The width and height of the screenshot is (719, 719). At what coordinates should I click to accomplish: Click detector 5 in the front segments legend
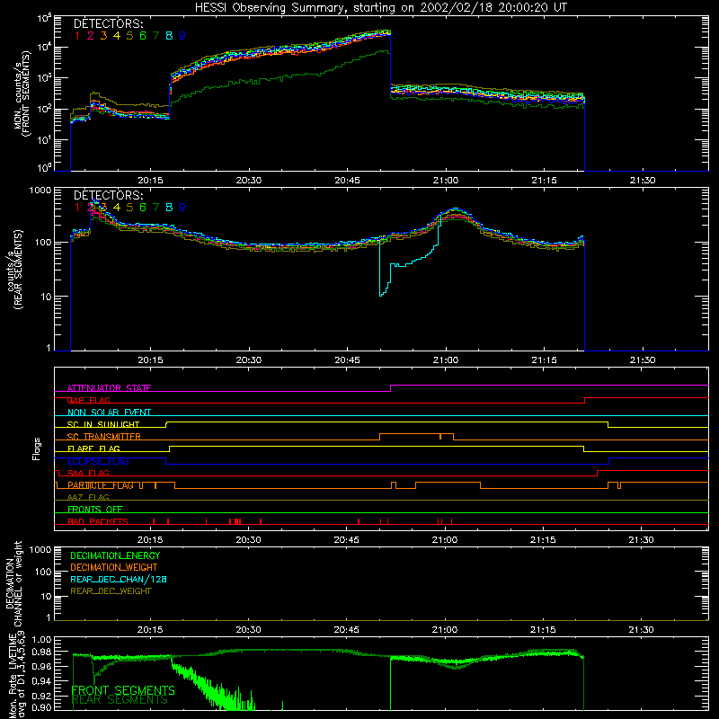pyautogui.click(x=129, y=36)
